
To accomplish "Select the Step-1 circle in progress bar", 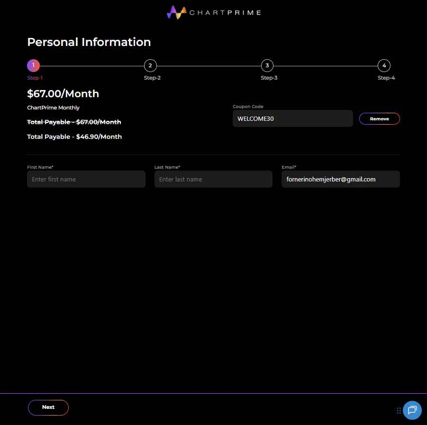I will (x=34, y=65).
